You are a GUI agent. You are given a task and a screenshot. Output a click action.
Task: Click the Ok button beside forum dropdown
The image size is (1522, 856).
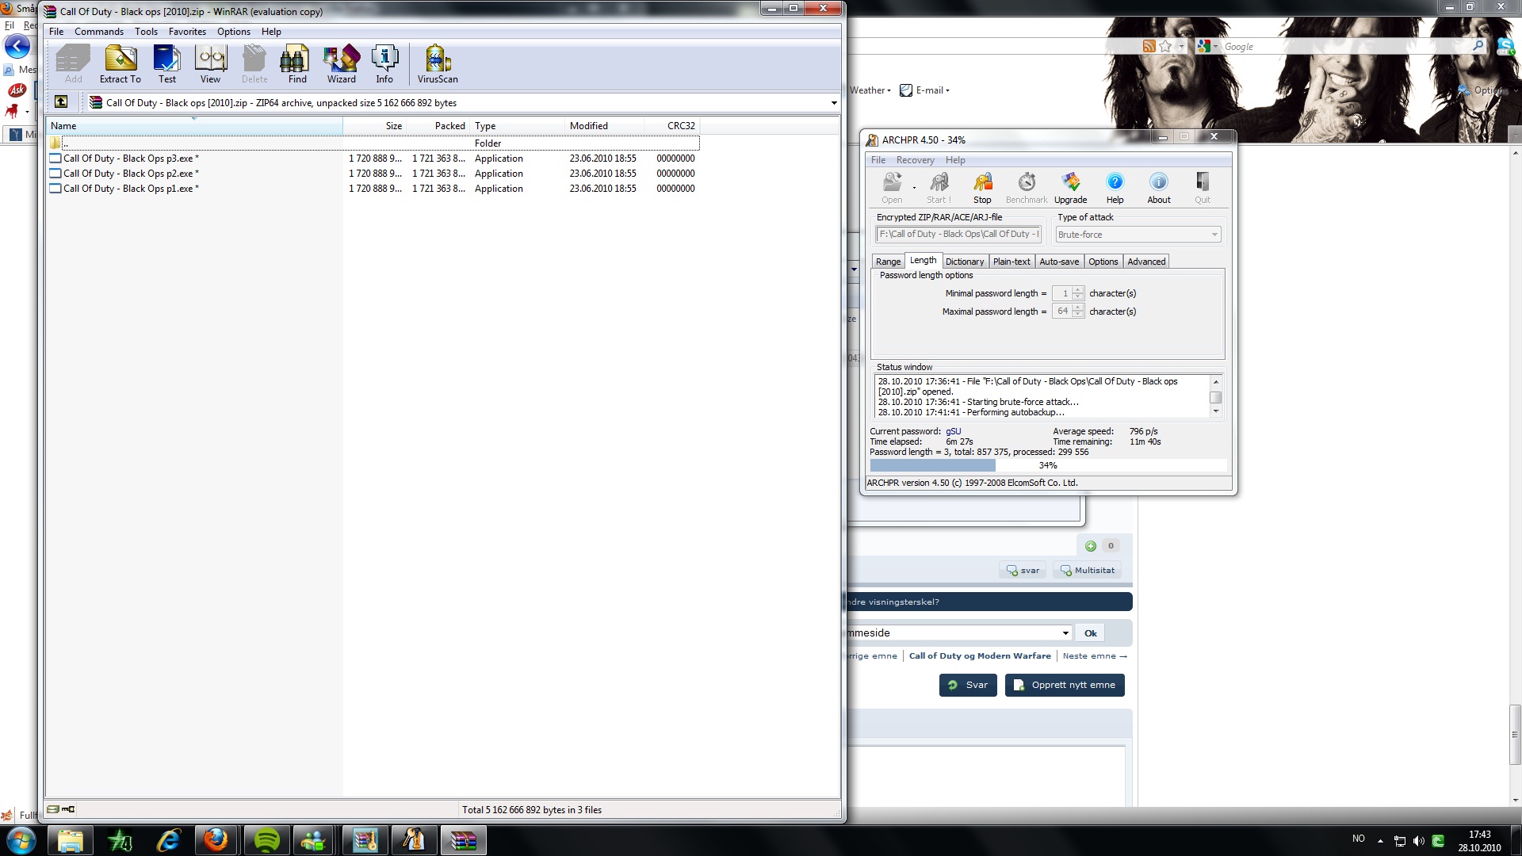(1091, 633)
